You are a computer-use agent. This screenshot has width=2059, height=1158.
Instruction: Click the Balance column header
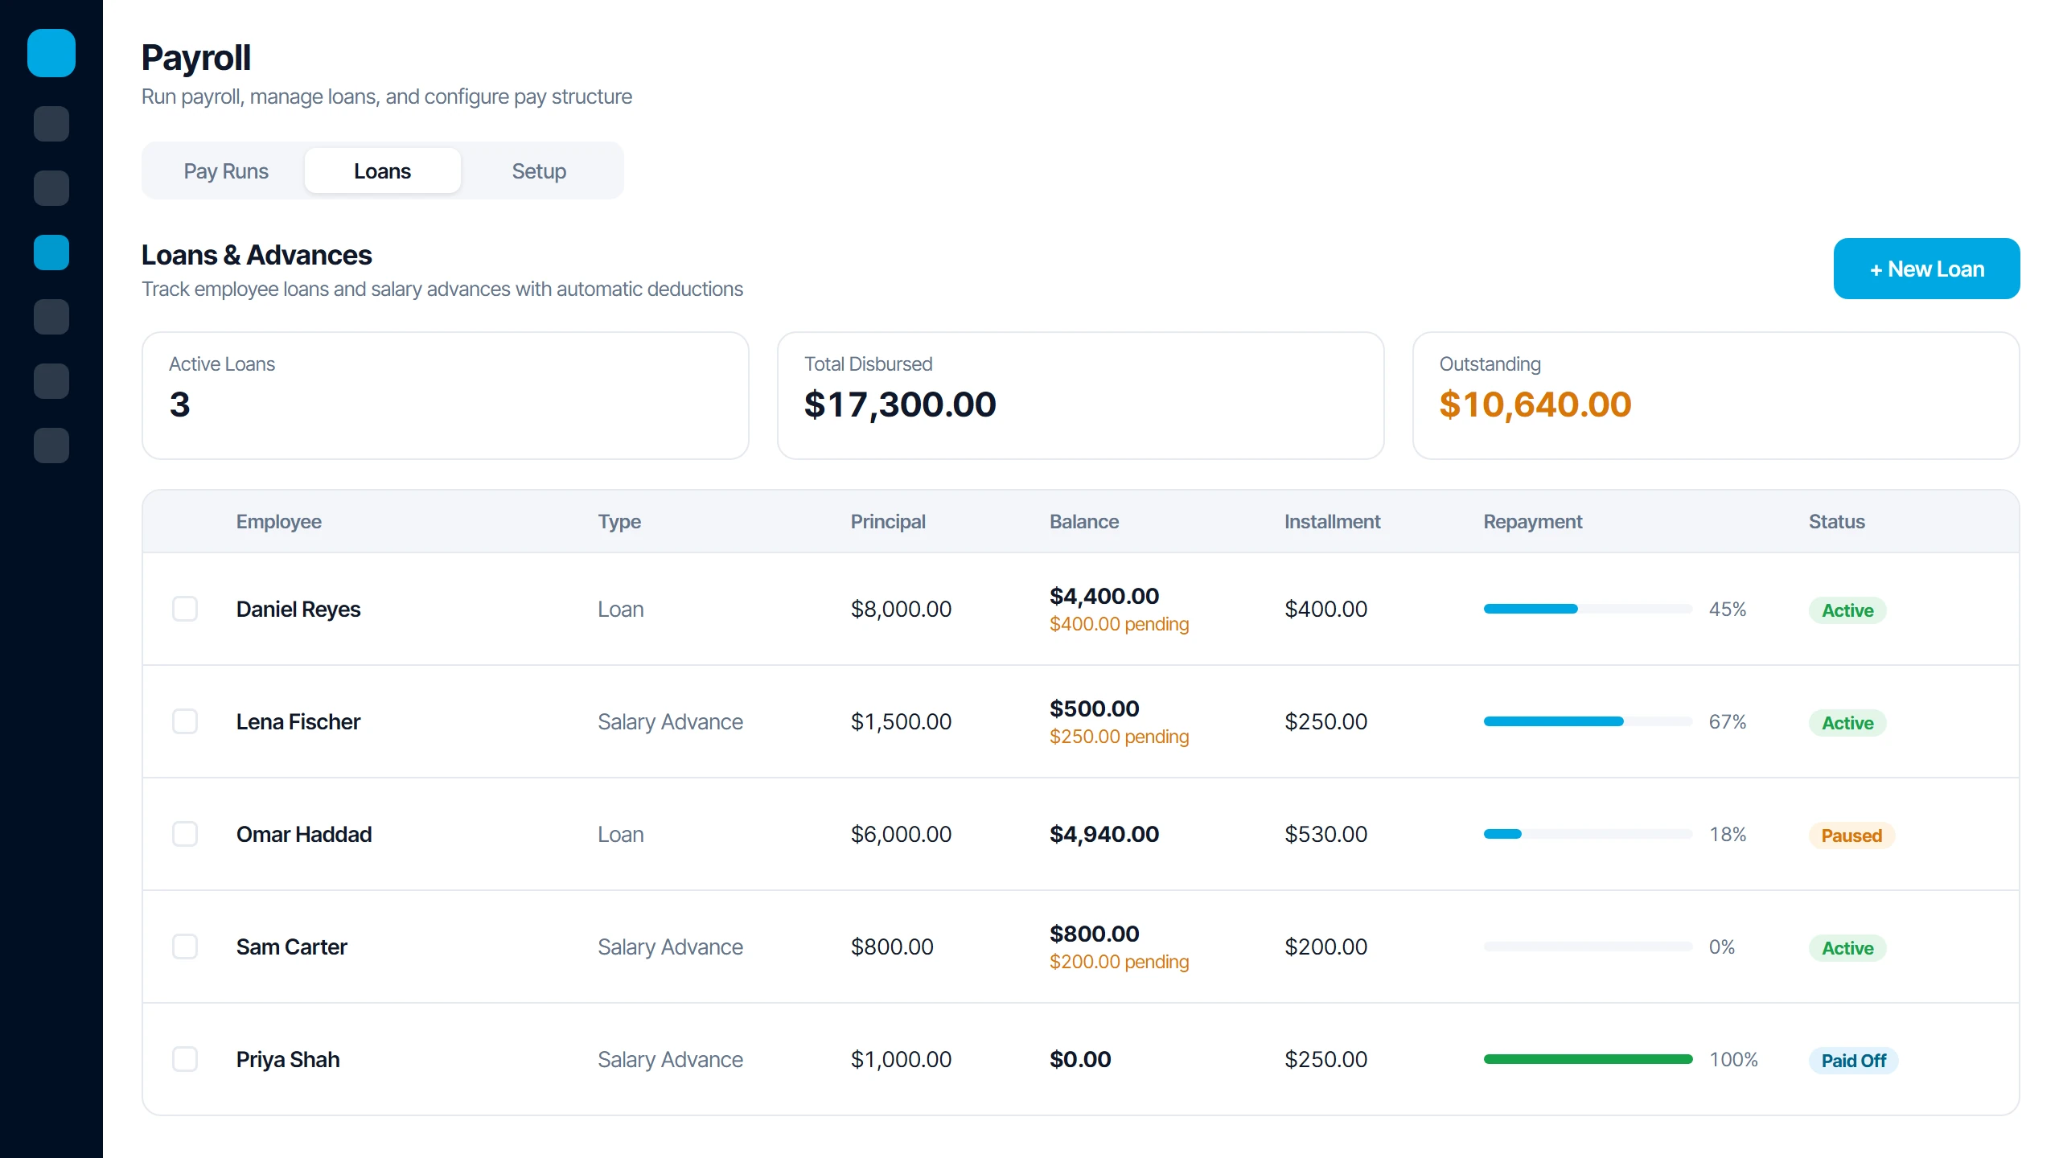[x=1084, y=521]
